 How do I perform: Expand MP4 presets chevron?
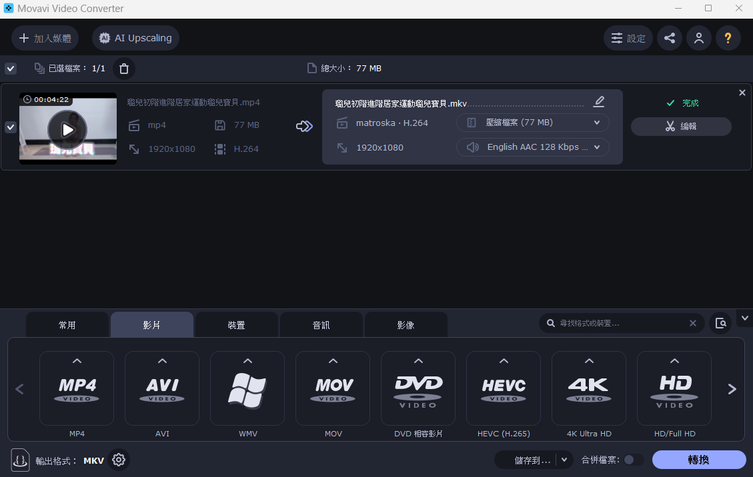pos(77,361)
